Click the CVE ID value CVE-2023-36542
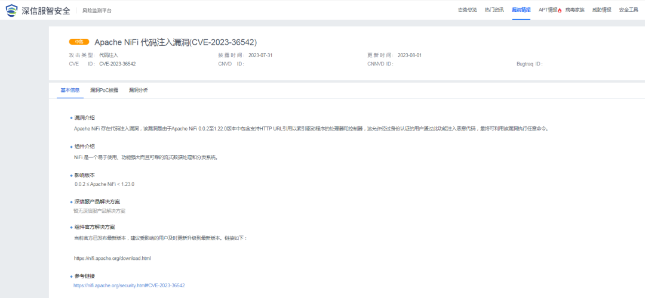645x298 pixels. click(x=117, y=64)
